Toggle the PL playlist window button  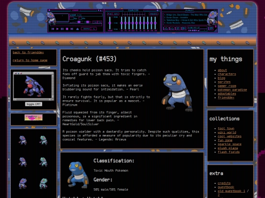[100, 22]
